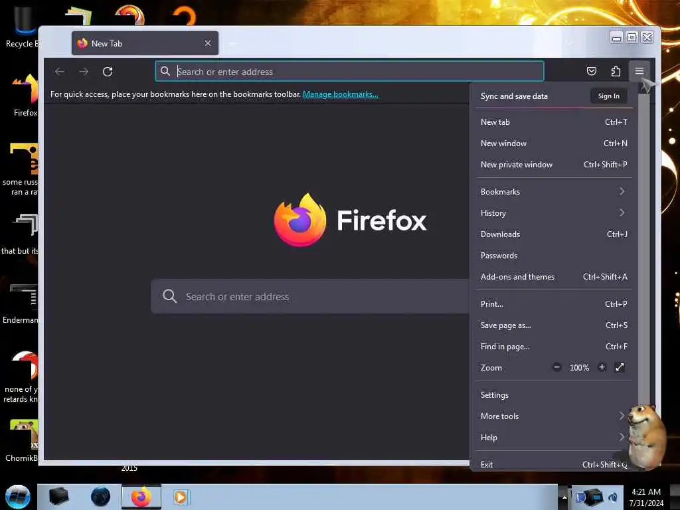
Task: Select Find in page...
Action: coord(554,347)
